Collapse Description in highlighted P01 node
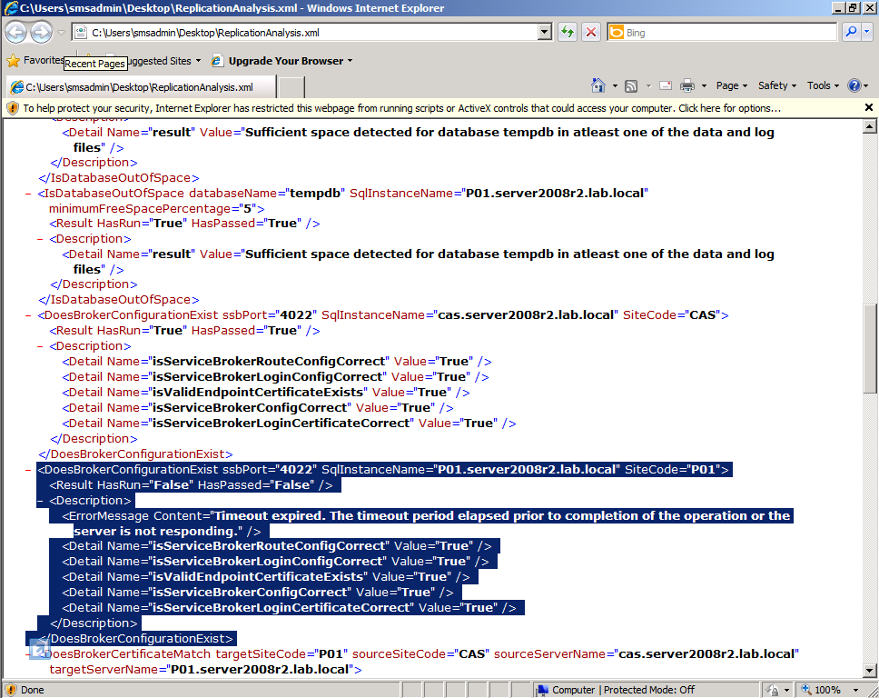The width and height of the screenshot is (879, 698). click(40, 501)
